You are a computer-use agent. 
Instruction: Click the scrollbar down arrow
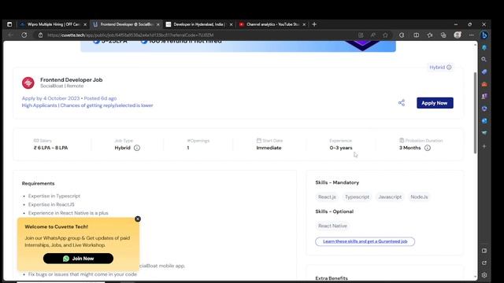click(x=475, y=277)
